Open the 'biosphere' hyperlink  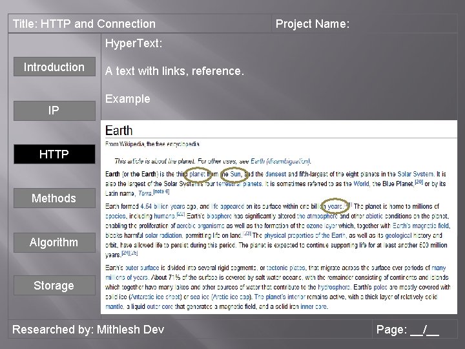coord(220,216)
